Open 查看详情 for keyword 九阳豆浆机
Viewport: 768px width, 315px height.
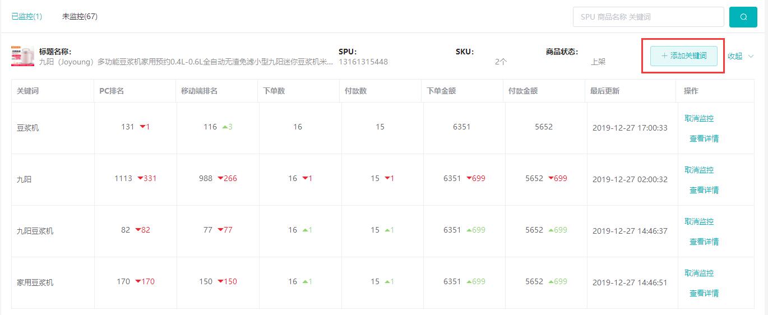coord(704,242)
